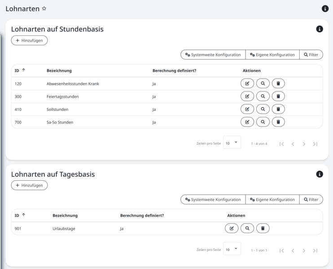Open magnifier view for Urlaubstage
Screen dimensions: 333x269
[247, 229]
